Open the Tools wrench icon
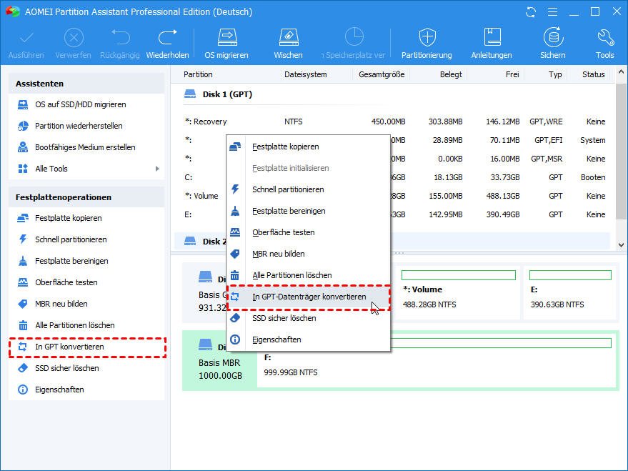The height and width of the screenshot is (471, 628). (x=605, y=37)
